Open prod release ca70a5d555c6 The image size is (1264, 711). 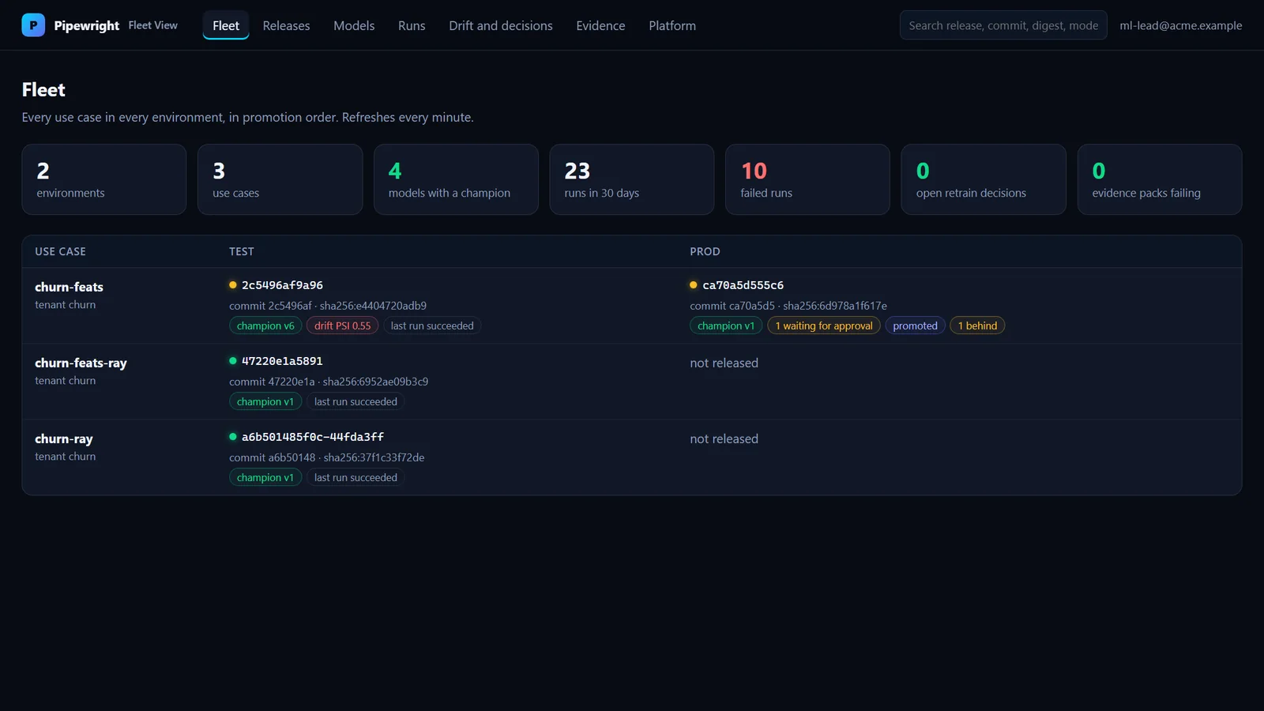pyautogui.click(x=743, y=285)
